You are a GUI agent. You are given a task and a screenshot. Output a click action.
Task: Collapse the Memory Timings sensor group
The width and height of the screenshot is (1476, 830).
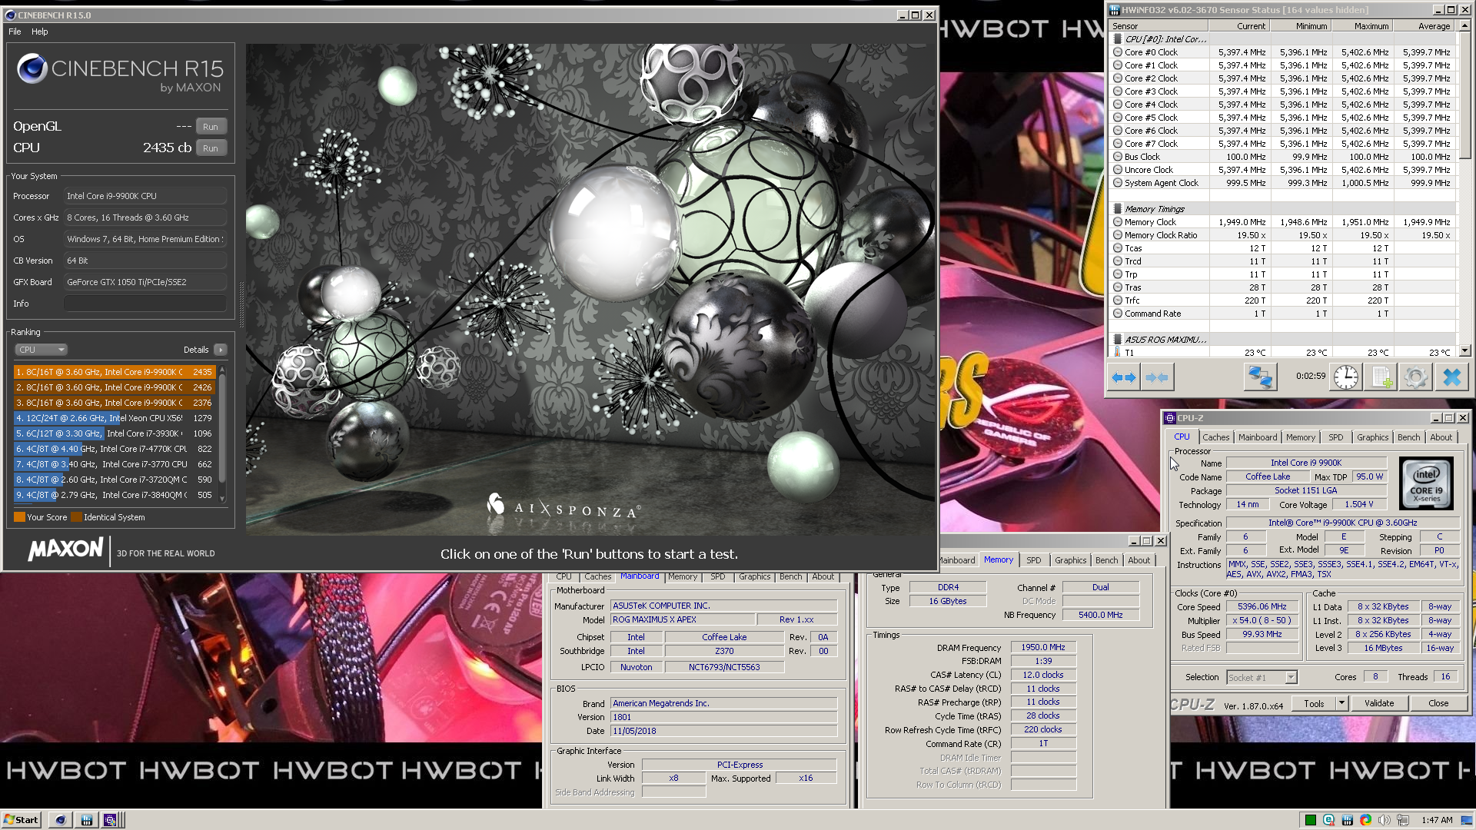pyautogui.click(x=1118, y=209)
